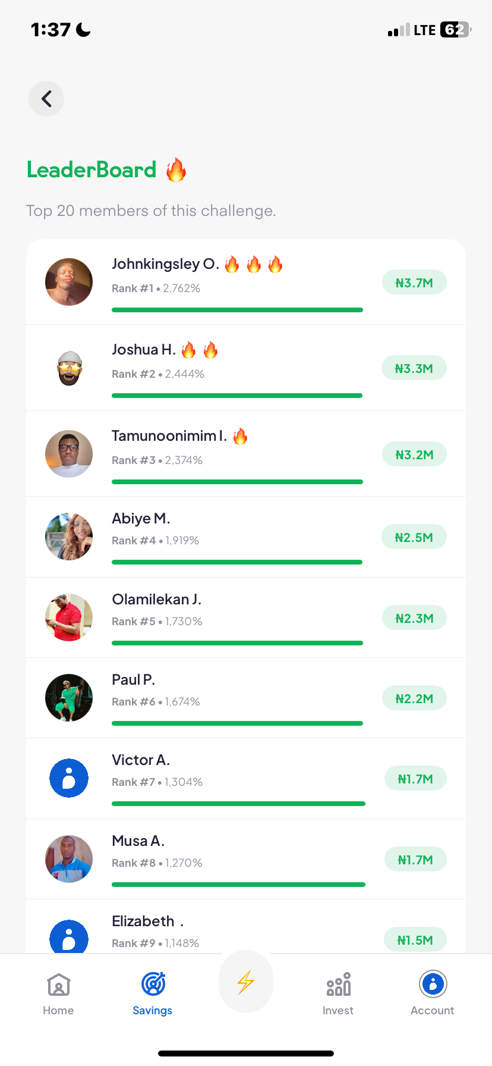Go to the Account tab icon
This screenshot has height=1066, width=492.
coord(433,984)
